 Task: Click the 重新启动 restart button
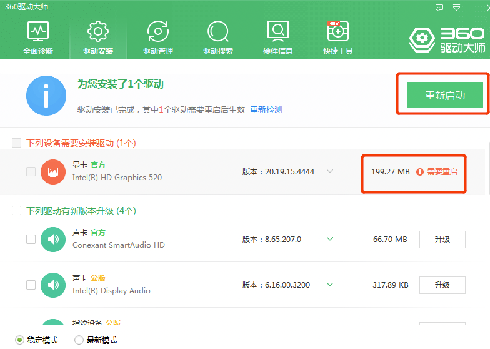click(445, 95)
